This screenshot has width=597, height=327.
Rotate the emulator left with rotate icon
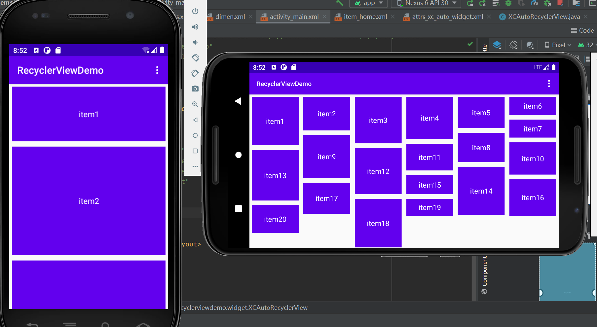coord(195,58)
